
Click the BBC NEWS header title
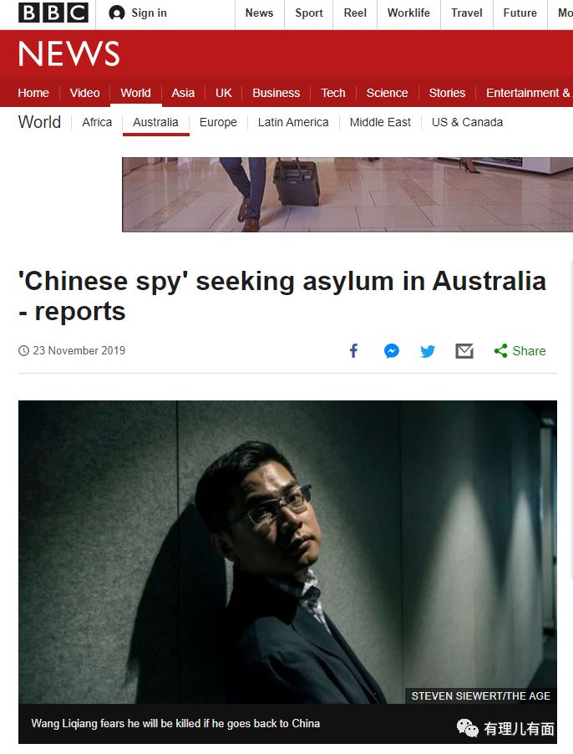[69, 53]
